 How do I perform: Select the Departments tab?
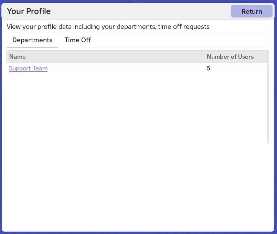[x=32, y=40]
